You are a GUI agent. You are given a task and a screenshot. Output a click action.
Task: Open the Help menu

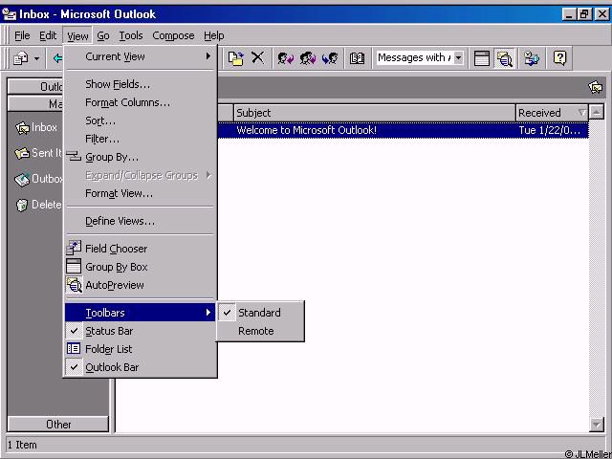[213, 36]
